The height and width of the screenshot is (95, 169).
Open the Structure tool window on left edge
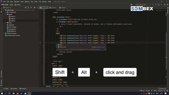click(1, 74)
